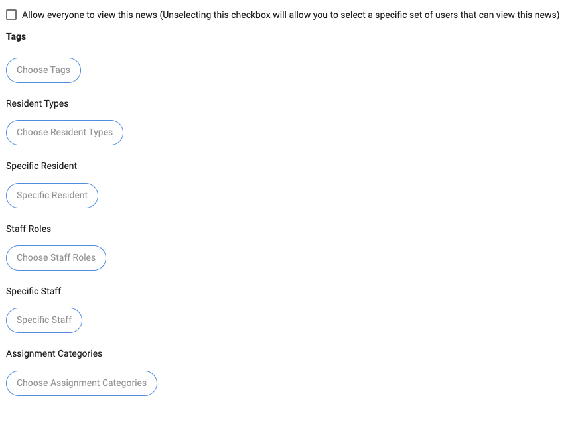The image size is (572, 435).
Task: Select the Staff Roles label
Action: [29, 229]
